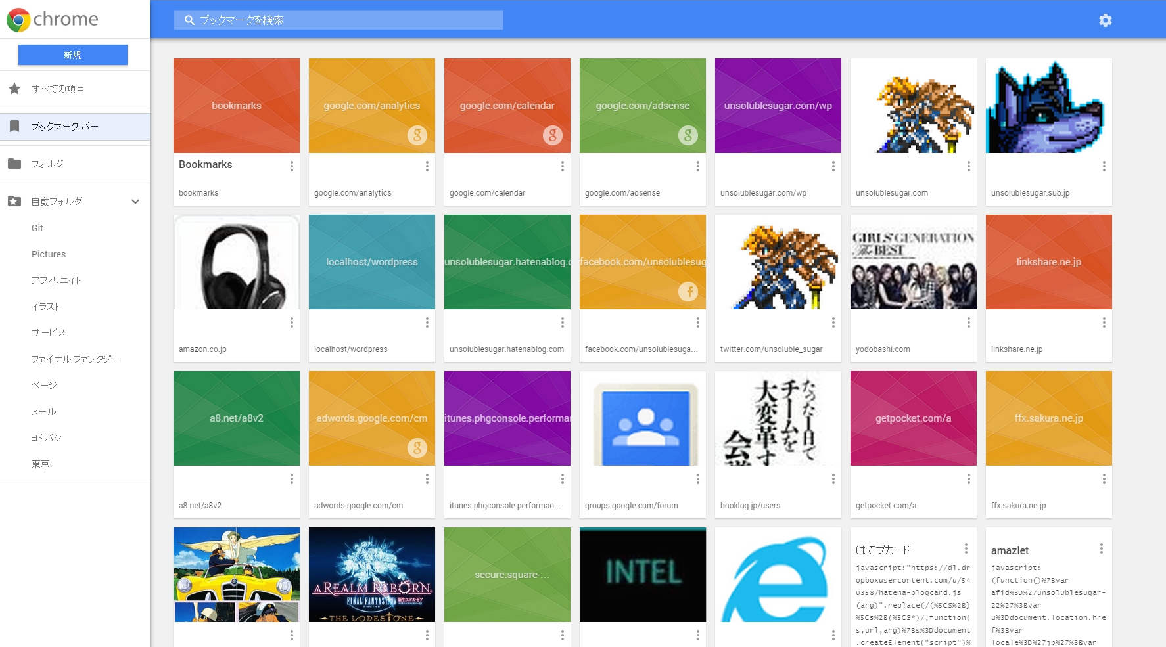Open more options on booklog.jp/users card
The width and height of the screenshot is (1166, 647).
[x=833, y=479]
